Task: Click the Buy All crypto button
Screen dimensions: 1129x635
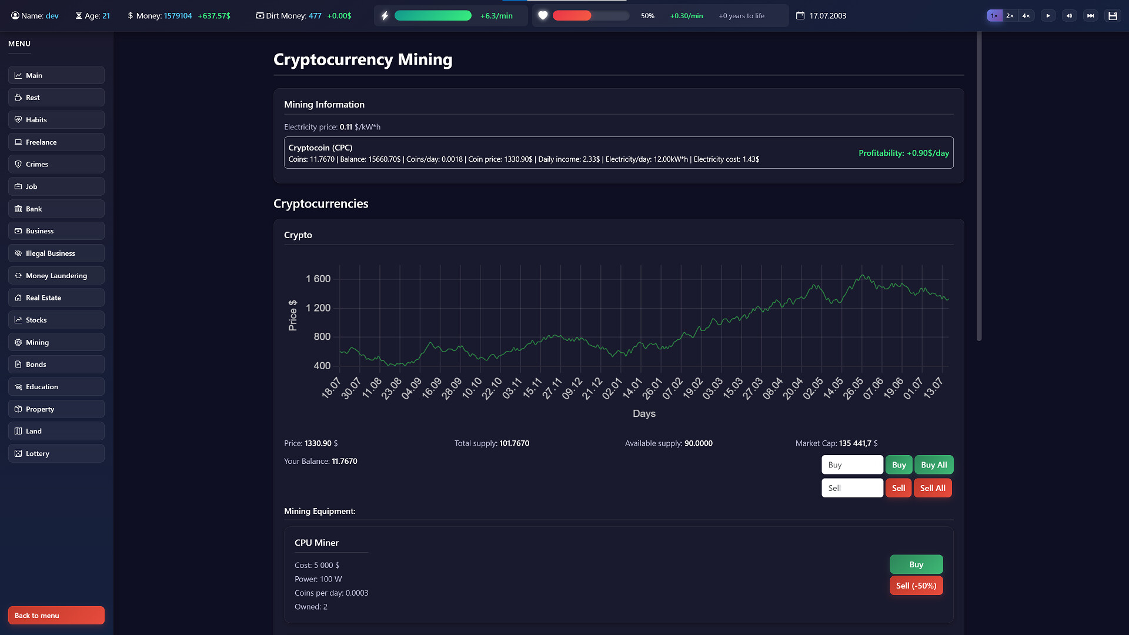Action: [x=933, y=465]
